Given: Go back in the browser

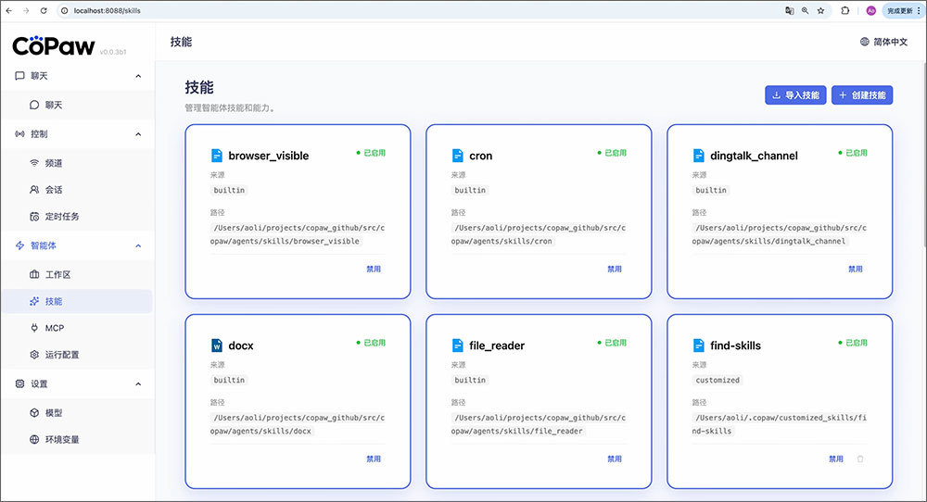Looking at the screenshot, I should pyautogui.click(x=9, y=10).
